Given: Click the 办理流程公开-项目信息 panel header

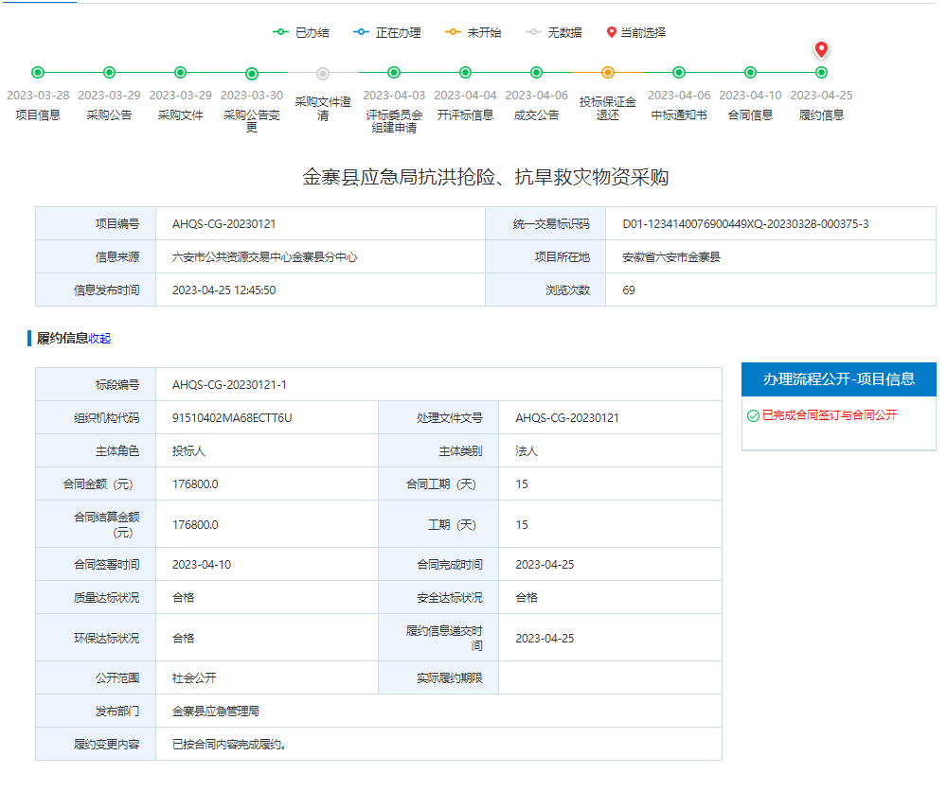Looking at the screenshot, I should point(839,378).
